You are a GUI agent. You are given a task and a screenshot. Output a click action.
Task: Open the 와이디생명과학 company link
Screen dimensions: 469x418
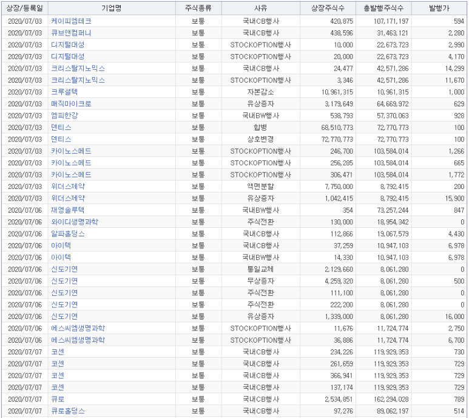pyautogui.click(x=75, y=222)
